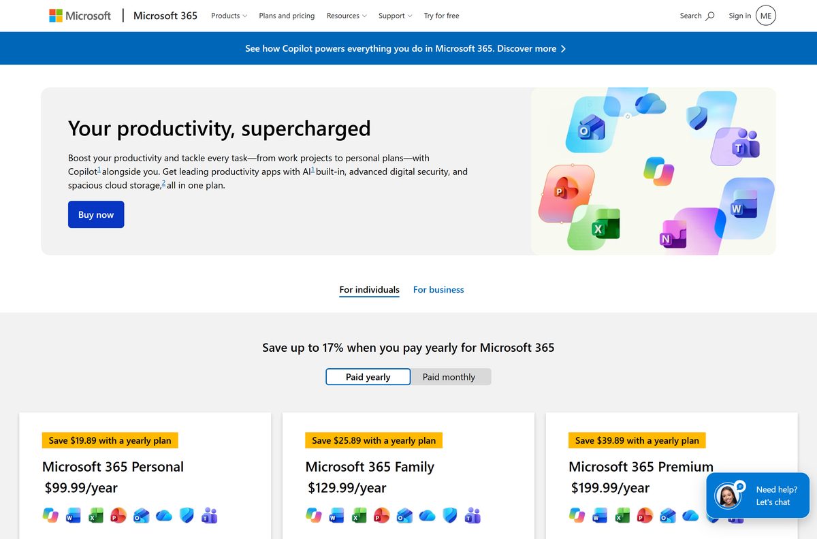
Task: Open the Plans and pricing page
Action: [x=287, y=16]
